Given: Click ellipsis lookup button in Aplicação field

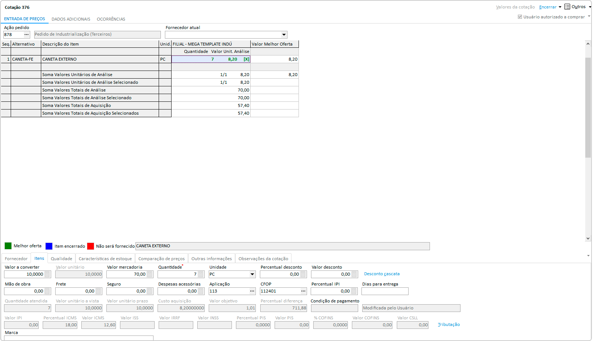Looking at the screenshot, I should point(252,291).
